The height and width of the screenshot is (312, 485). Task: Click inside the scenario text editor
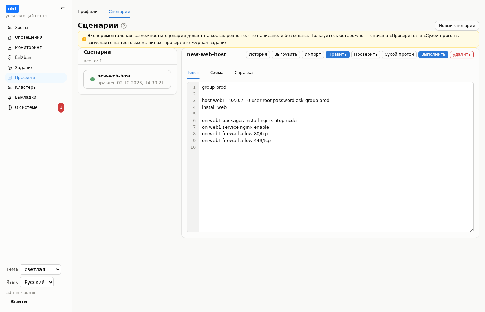[x=336, y=157]
